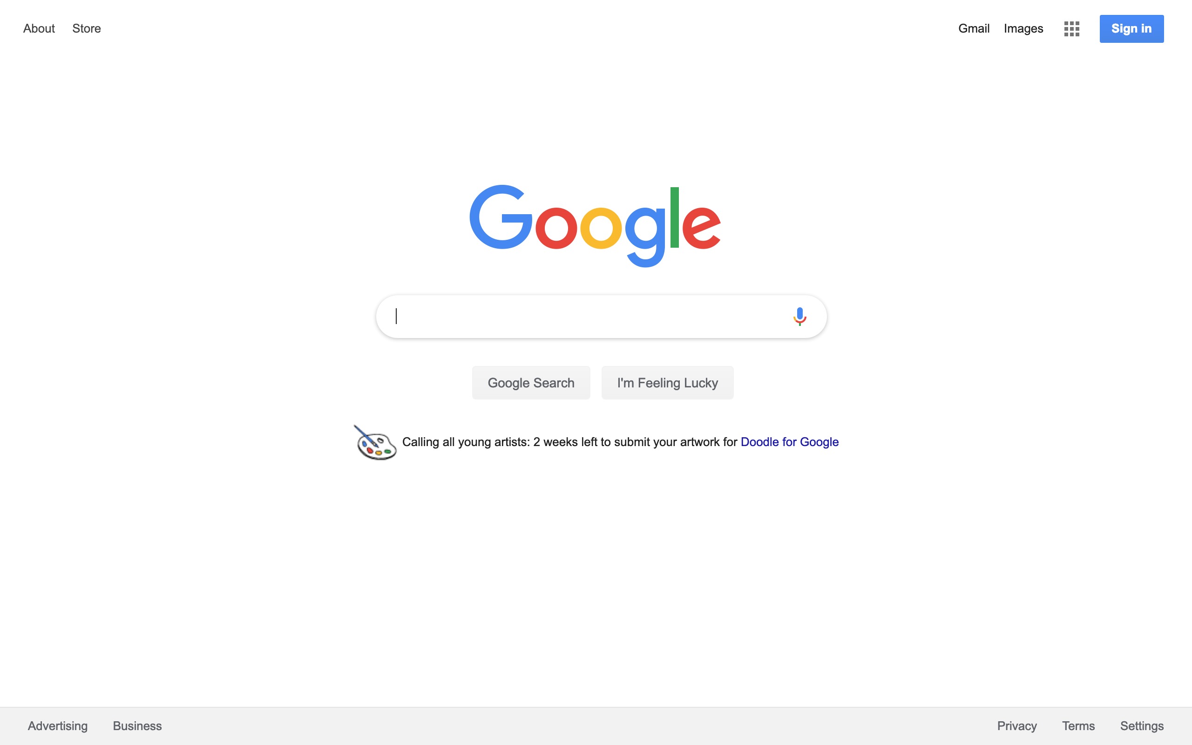Click the Google Search button
Viewport: 1192px width, 745px height.
pyautogui.click(x=529, y=383)
